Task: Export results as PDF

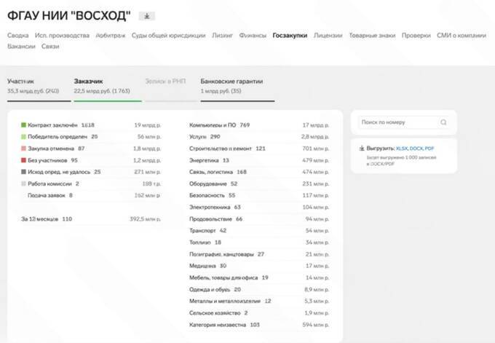Action: [x=429, y=149]
